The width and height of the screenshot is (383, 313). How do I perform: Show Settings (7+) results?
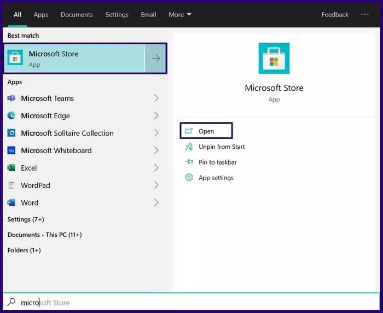[x=26, y=219]
